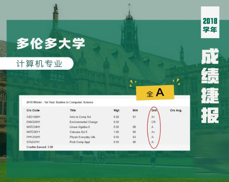This screenshot has width=229, height=182.
Task: Click the vertical '成绩捷报' headline
Action: 210,86
